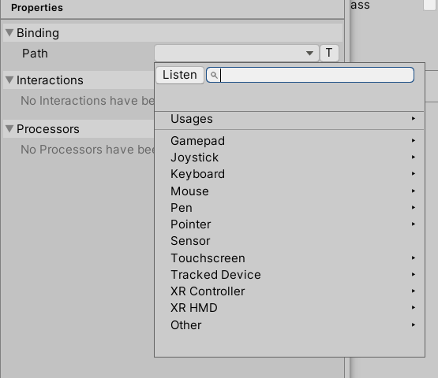The image size is (438, 378).
Task: Click the Path label
Action: click(35, 54)
